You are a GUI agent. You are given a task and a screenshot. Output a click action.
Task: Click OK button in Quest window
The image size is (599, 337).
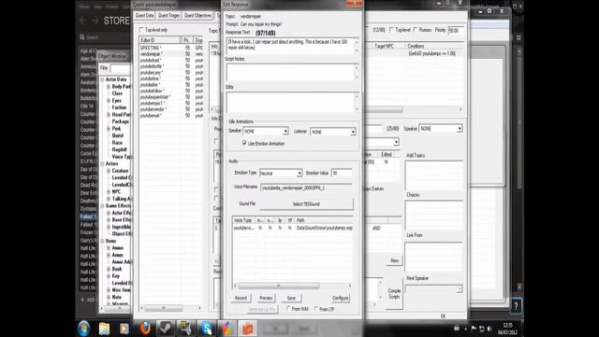[443, 316]
